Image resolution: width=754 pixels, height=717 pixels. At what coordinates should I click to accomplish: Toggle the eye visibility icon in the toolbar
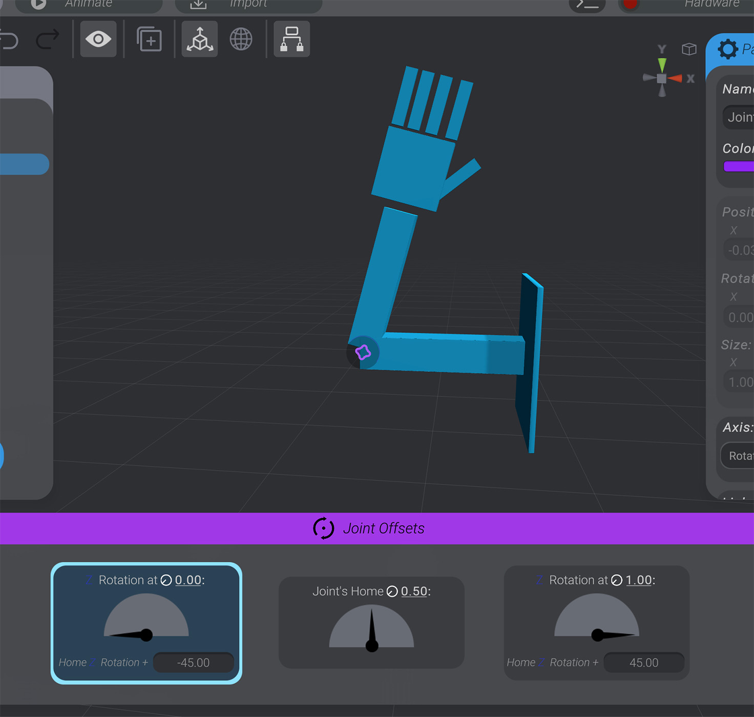coord(98,39)
